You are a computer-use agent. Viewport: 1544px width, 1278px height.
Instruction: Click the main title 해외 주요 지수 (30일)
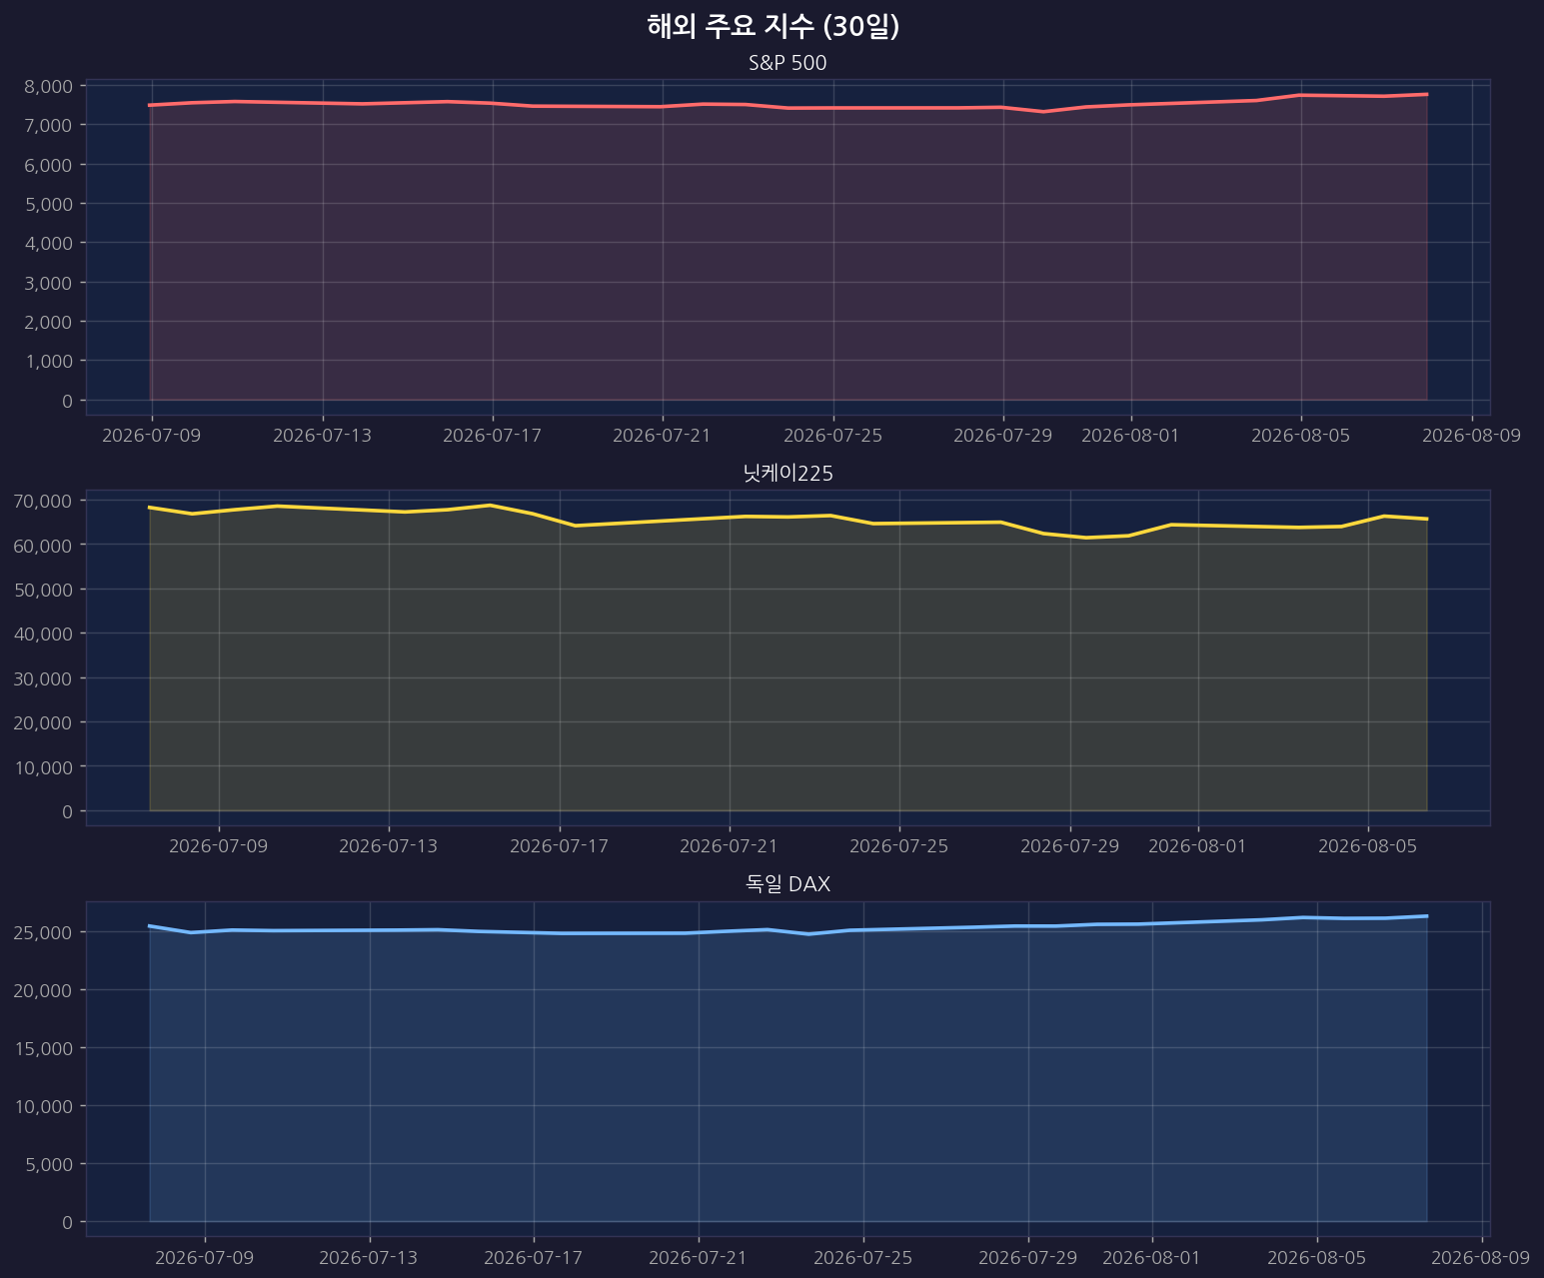coord(772,27)
